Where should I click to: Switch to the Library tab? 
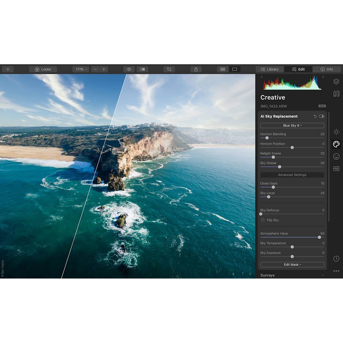tap(270, 69)
